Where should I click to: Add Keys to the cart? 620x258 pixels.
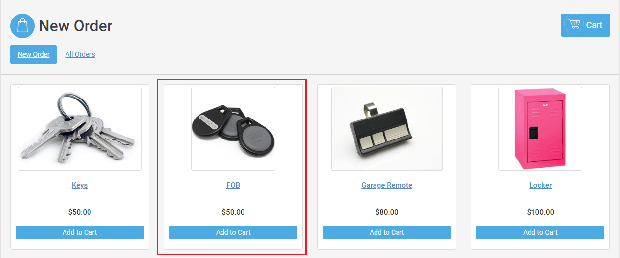[80, 233]
